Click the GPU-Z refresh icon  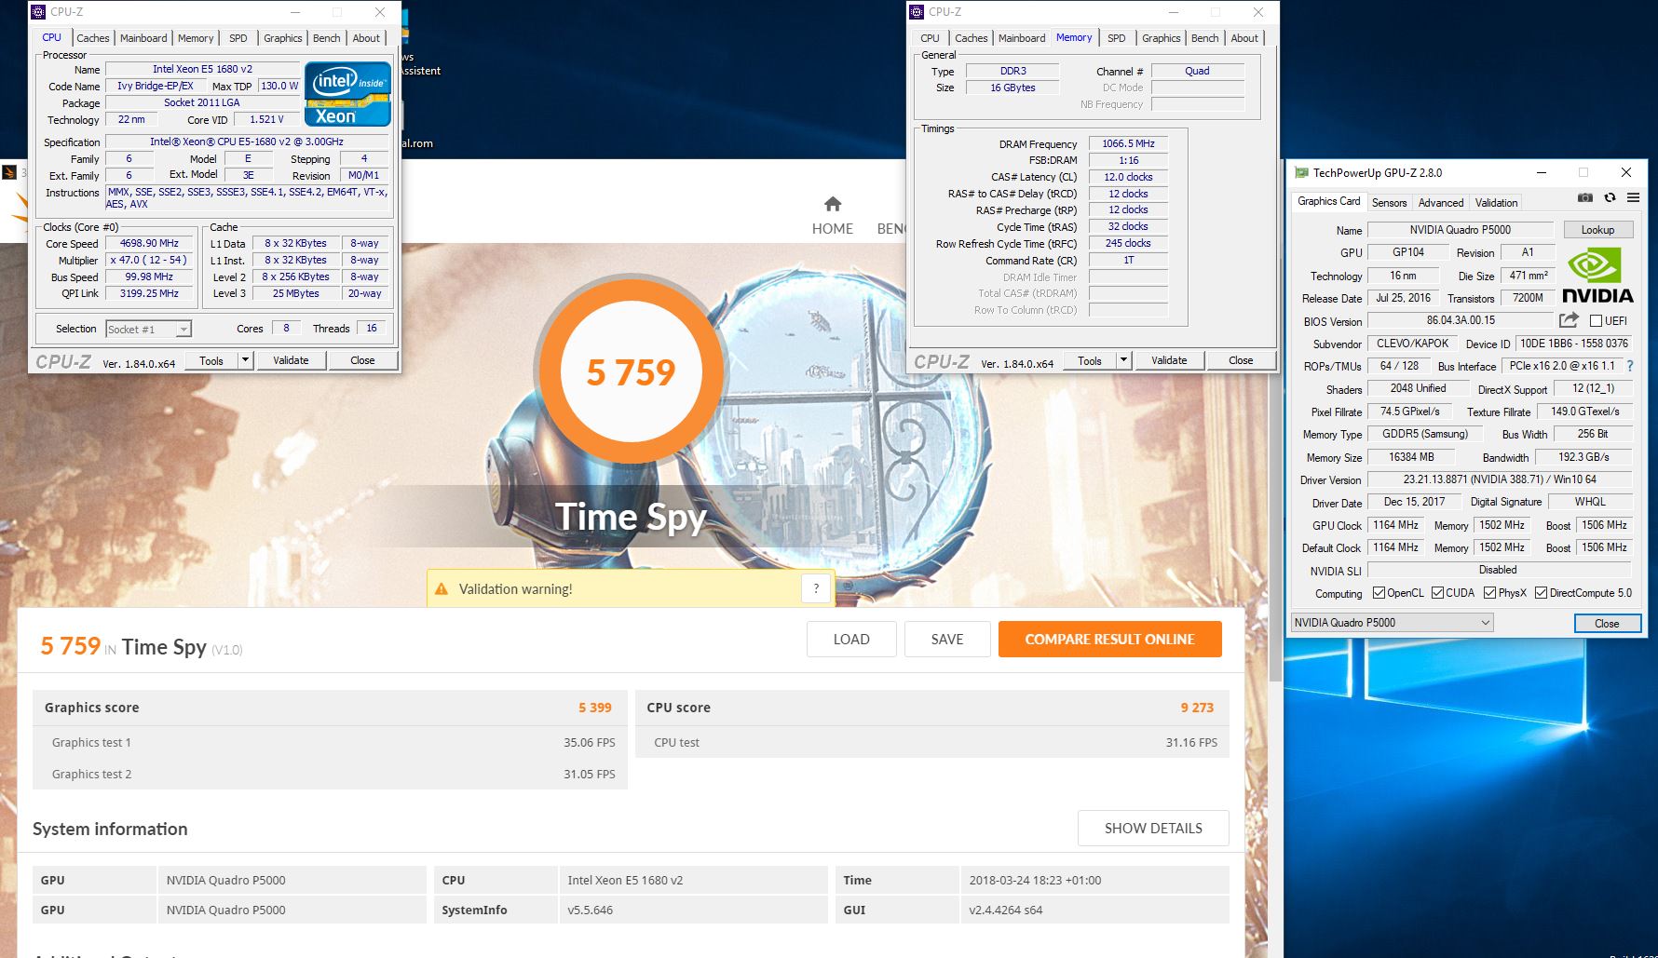(1610, 197)
